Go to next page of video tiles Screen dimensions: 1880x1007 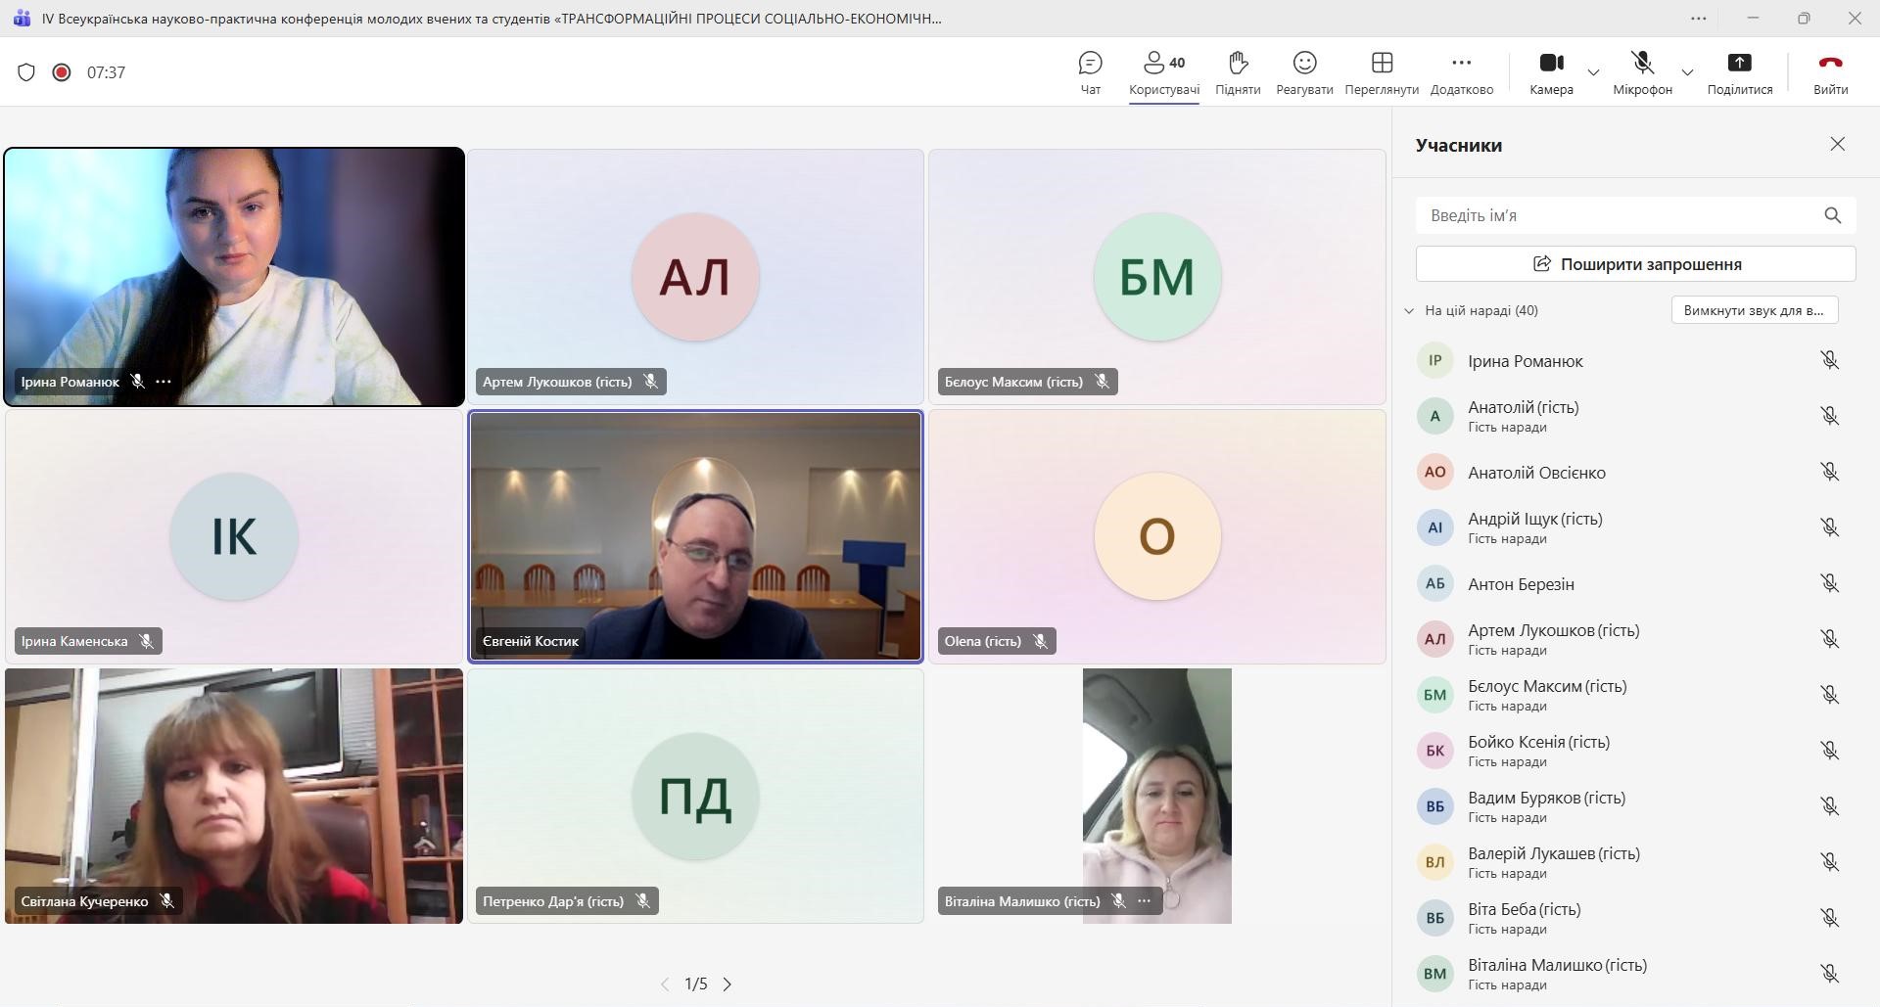(x=727, y=984)
